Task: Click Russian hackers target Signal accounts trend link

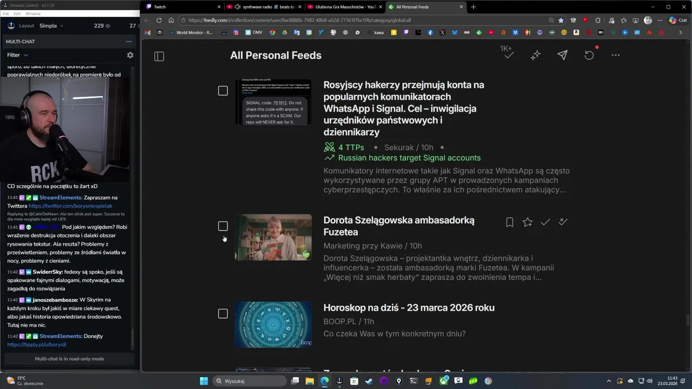Action: pos(402,158)
